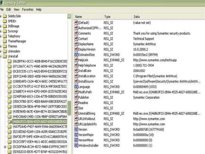Click the DWORD icon next to EstimatedSize
The height and width of the screenshot is (154, 205).
76,54
